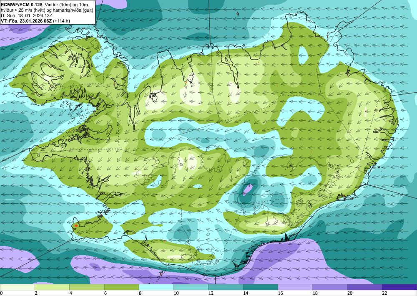Viewport: 417px width, 296px height.
Task: Click the legend scale label "4"
Action: pos(71,293)
